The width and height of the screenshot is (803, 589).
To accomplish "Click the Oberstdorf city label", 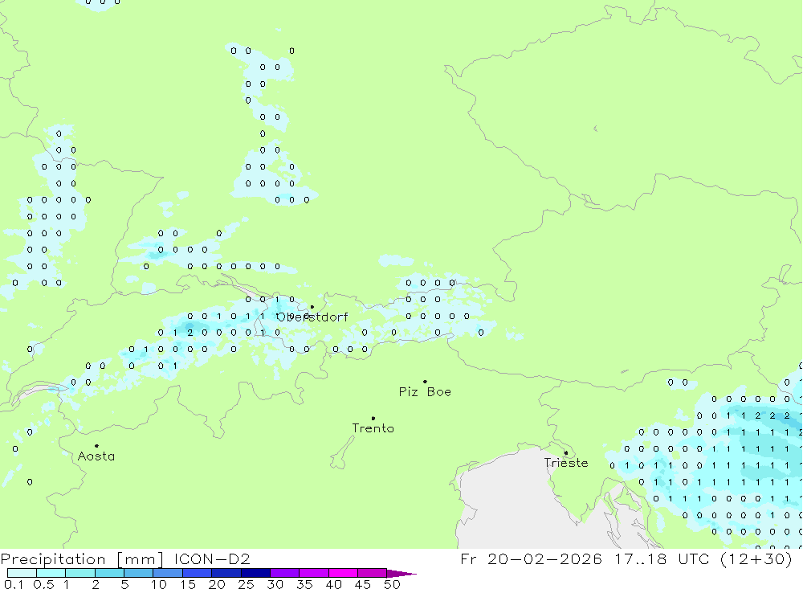I will point(312,317).
